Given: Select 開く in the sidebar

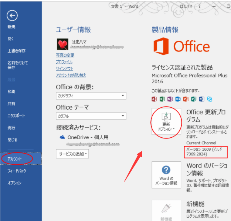Looking at the screenshot, I should (11, 39).
